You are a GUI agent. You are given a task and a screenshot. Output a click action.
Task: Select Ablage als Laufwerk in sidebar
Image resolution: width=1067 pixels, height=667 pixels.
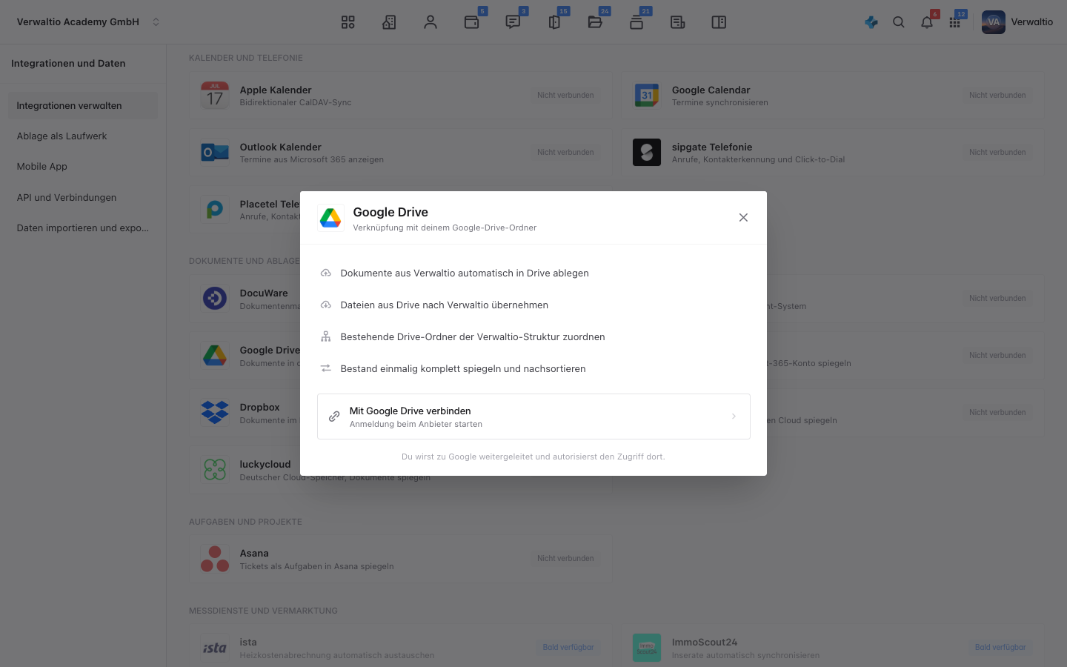[x=83, y=136]
